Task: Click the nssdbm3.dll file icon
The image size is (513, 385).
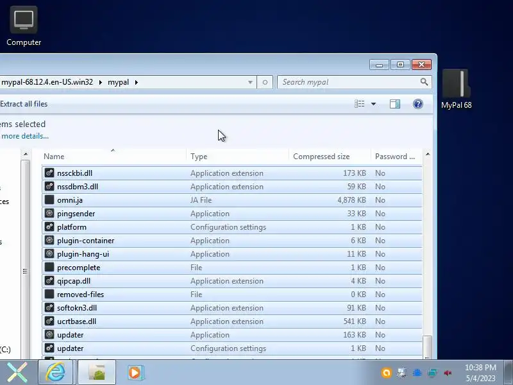Action: (49, 186)
